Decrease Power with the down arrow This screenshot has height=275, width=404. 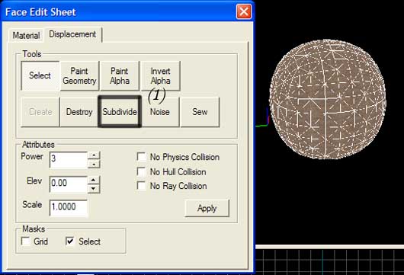[x=94, y=164]
